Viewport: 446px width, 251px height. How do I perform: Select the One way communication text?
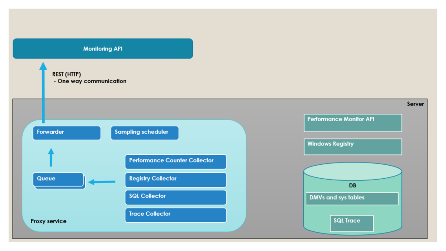(x=92, y=81)
